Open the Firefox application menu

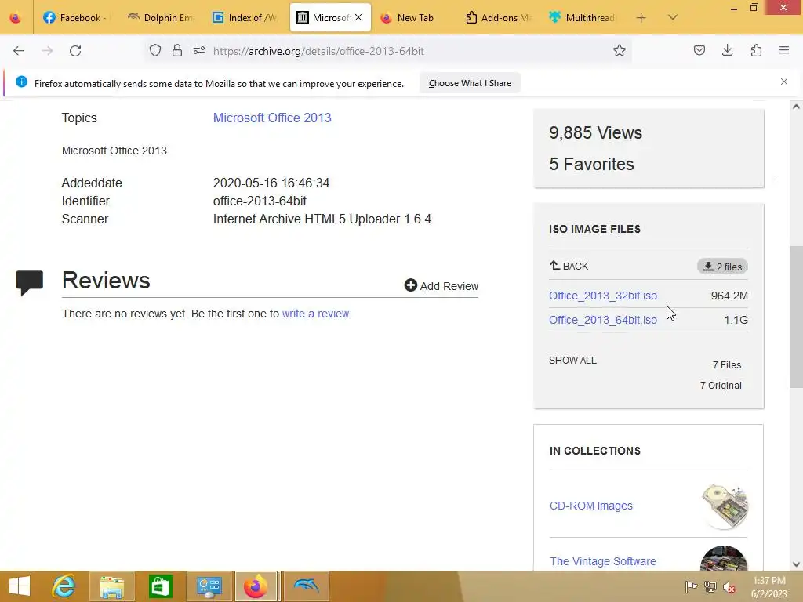tap(784, 50)
